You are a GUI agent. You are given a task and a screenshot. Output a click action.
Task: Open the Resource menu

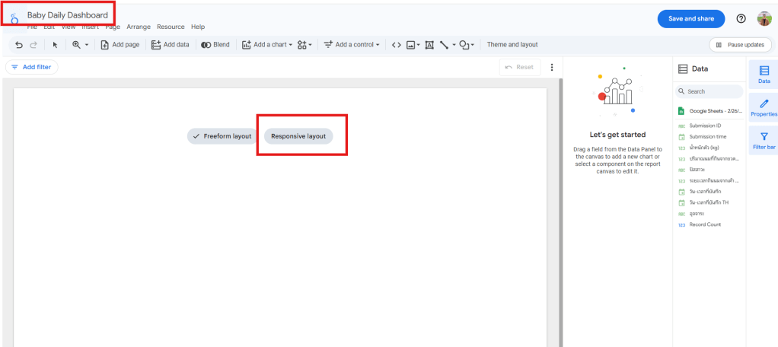[171, 27]
